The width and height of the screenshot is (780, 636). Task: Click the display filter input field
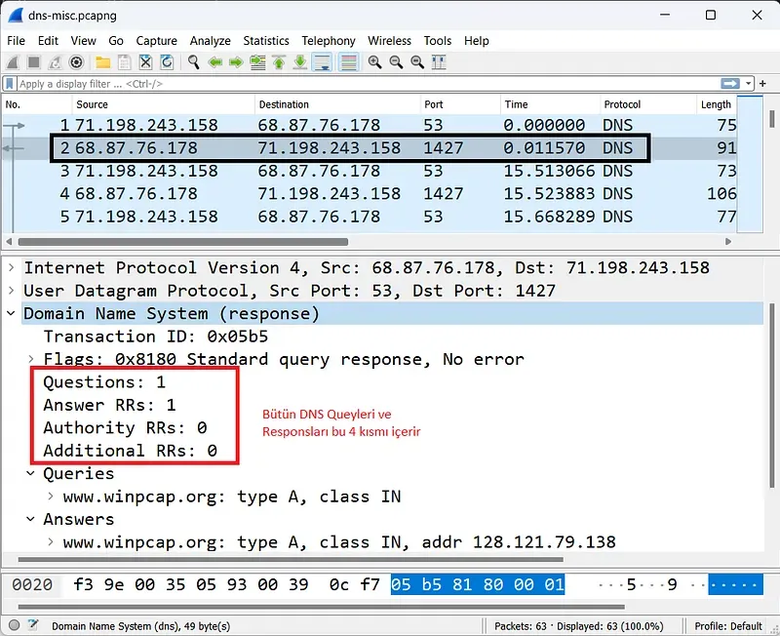[369, 84]
